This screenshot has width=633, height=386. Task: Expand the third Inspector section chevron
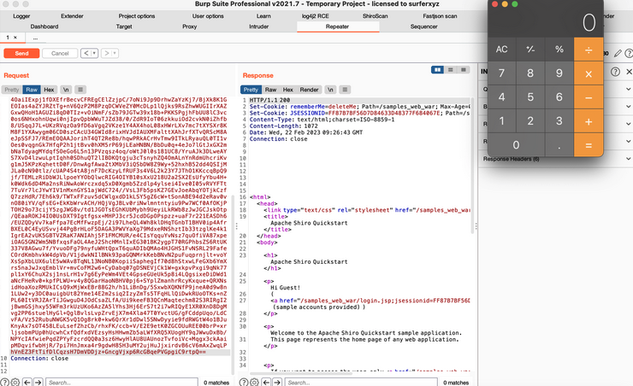pyautogui.click(x=628, y=124)
